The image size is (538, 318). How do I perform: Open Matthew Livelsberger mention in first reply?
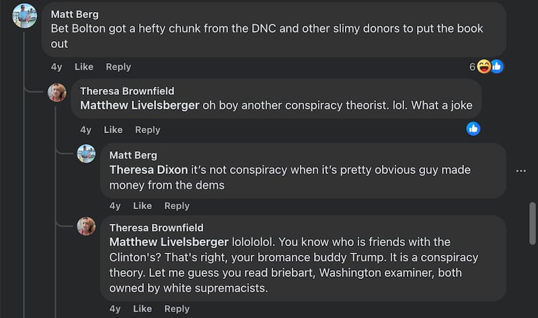click(139, 105)
